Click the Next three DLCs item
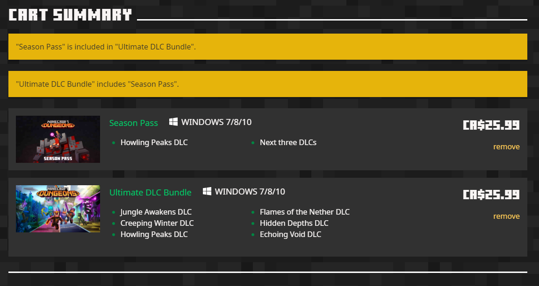 pos(288,143)
